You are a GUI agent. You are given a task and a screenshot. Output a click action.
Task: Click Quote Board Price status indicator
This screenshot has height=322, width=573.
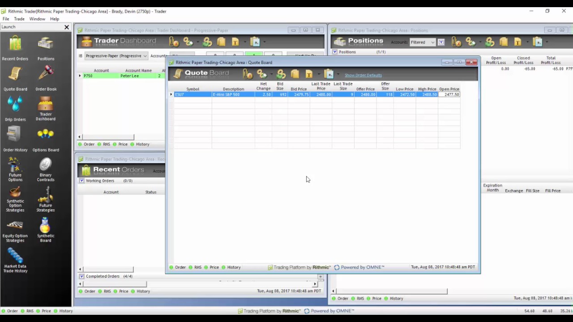tap(211, 267)
